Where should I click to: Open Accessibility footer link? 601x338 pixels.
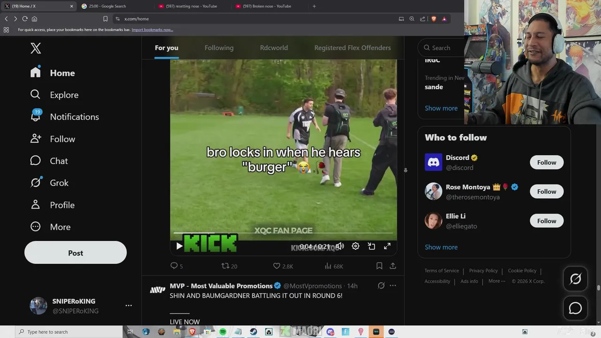(x=437, y=281)
